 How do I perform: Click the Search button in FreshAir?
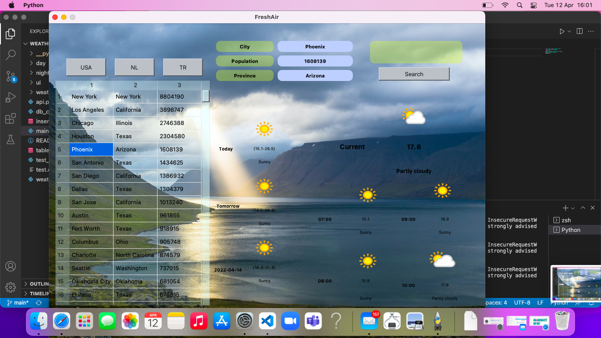point(414,74)
